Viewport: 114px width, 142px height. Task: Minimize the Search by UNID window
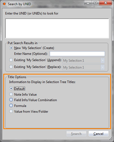point(88,3)
